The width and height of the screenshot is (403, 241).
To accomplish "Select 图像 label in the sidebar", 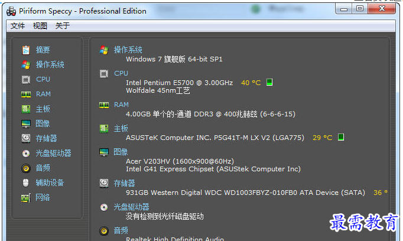I will coord(43,123).
